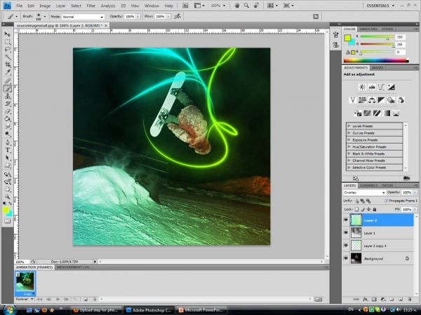Select the Paint Bucket tool

pyautogui.click(x=7, y=119)
